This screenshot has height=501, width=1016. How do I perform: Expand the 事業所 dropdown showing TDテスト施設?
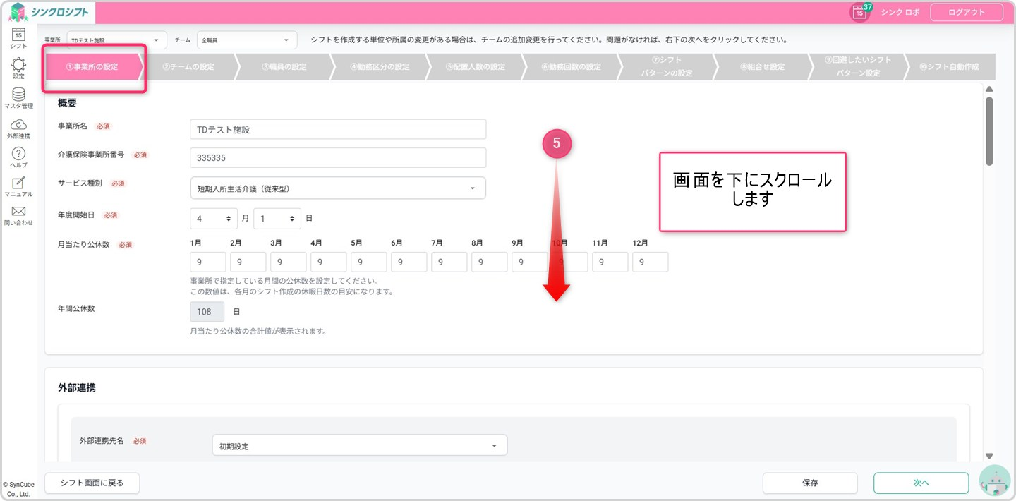tap(116, 40)
